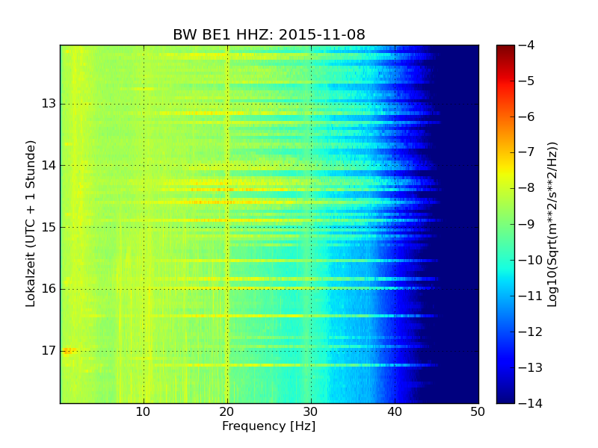Screen dimensions: 598x448
Task: Click the dark blue bottom of the colorbar
Action: tap(506, 396)
